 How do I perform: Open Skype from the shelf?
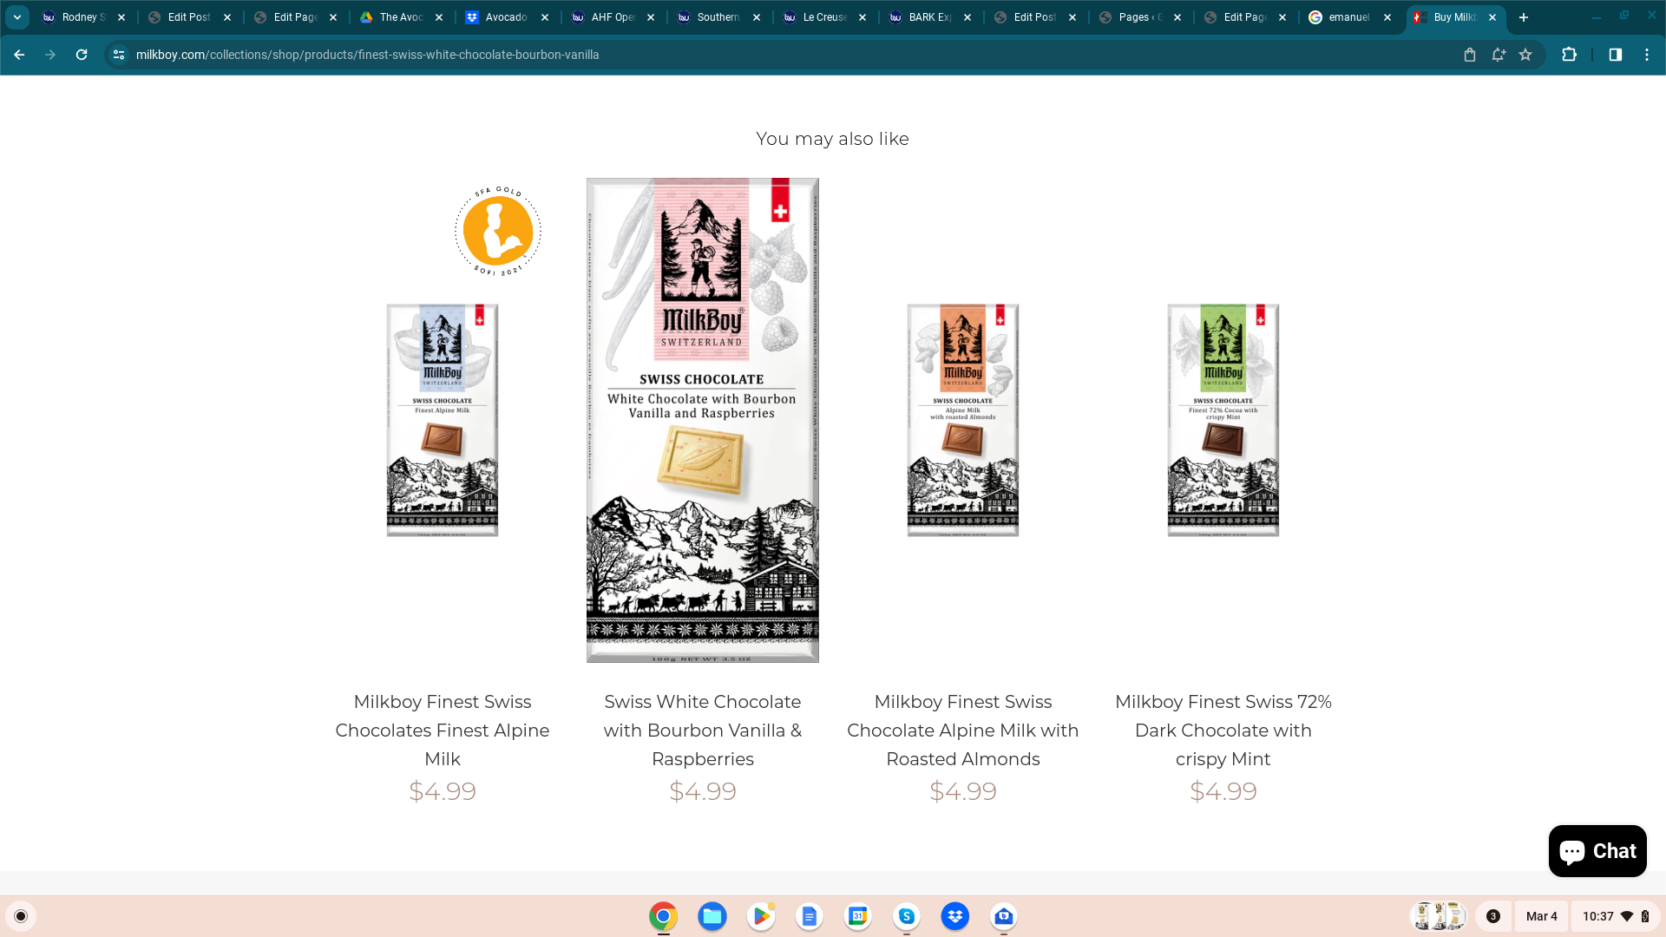coord(907,916)
